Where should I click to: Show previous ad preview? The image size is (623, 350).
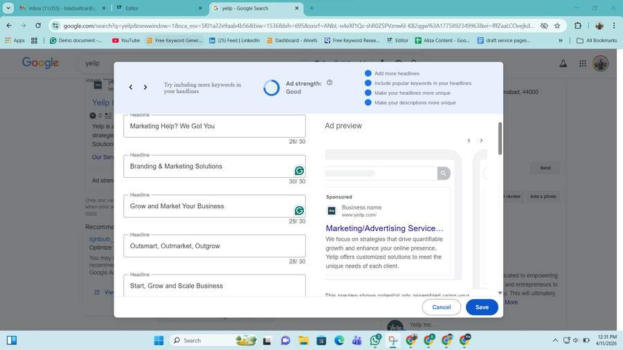coord(469,140)
